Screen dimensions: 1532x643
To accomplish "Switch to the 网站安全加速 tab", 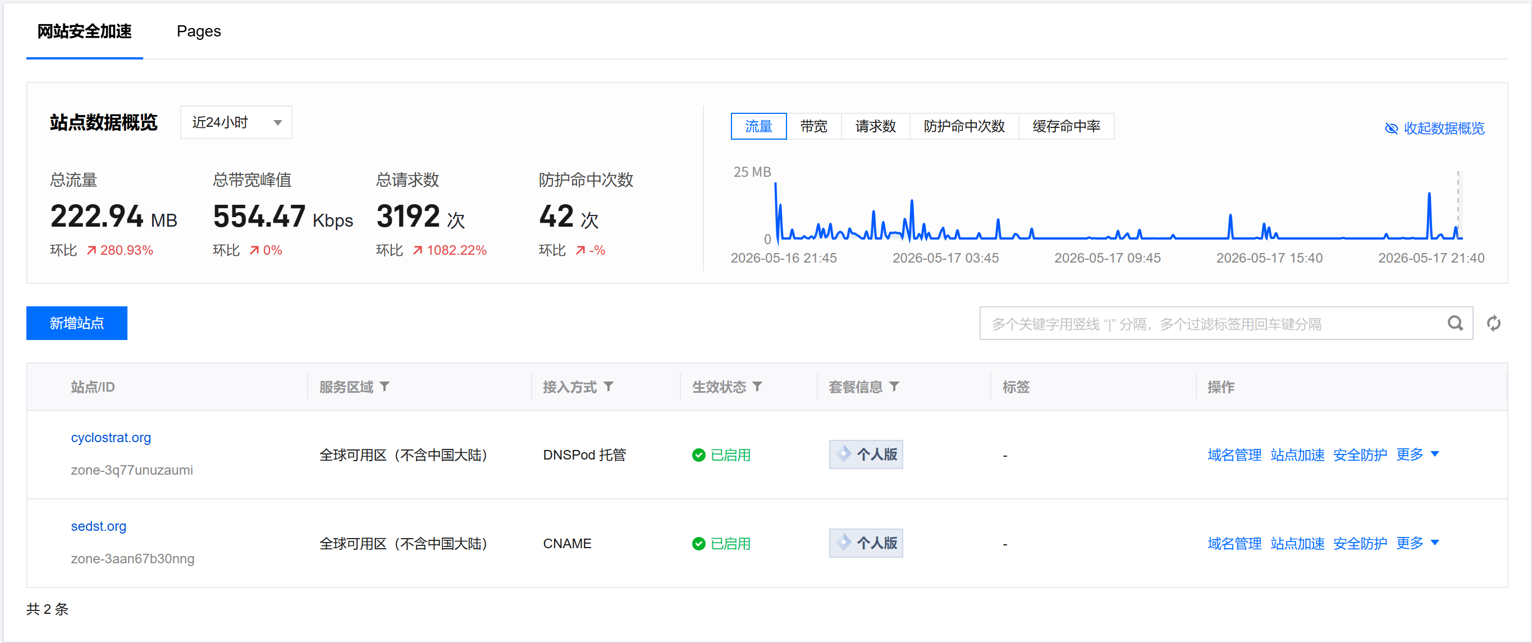I will [x=84, y=31].
